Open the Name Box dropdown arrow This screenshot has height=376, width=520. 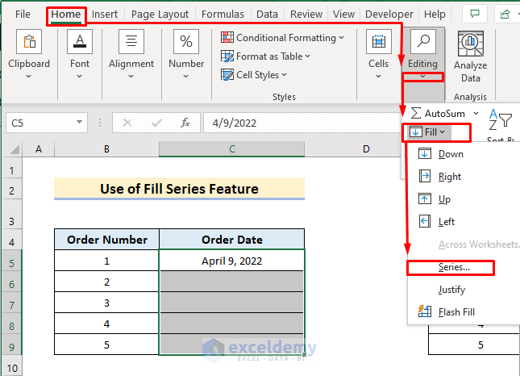(79, 122)
